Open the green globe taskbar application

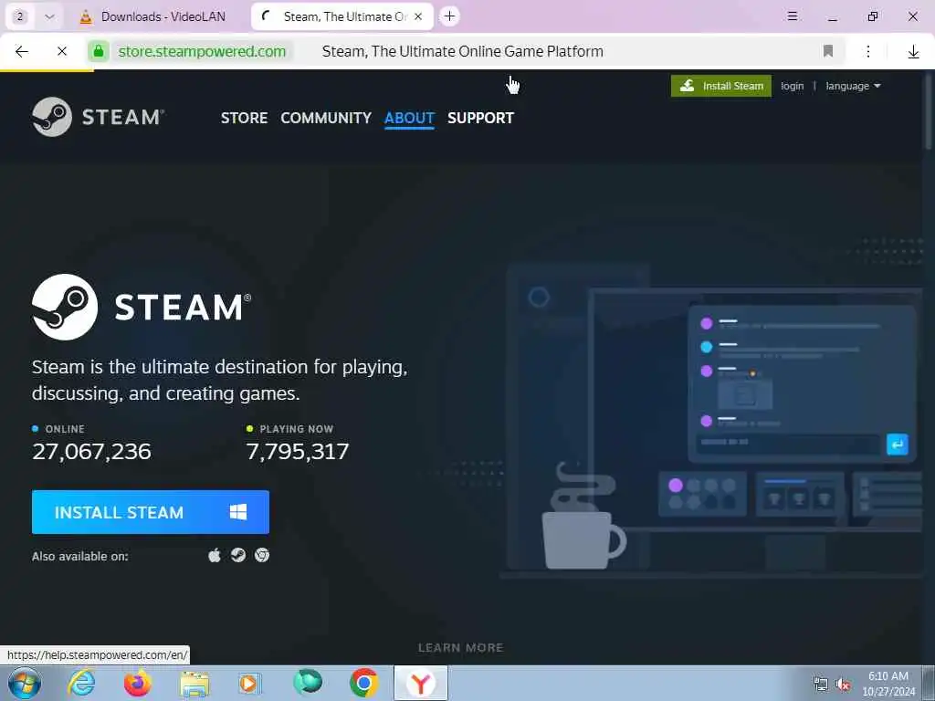308,683
